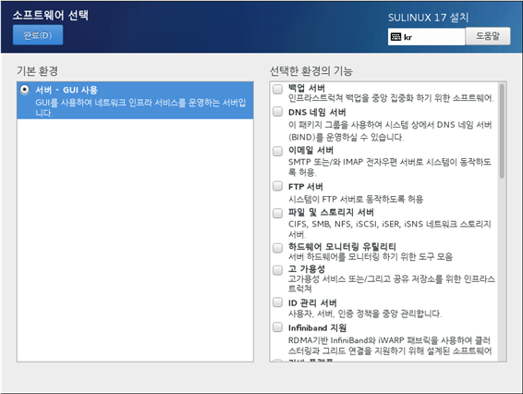Click the Infiniband 지원 description text
Image resolution: width=523 pixels, height=394 pixels.
[x=390, y=346]
